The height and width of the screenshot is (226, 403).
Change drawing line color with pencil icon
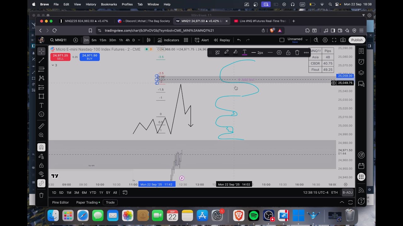coord(226,52)
